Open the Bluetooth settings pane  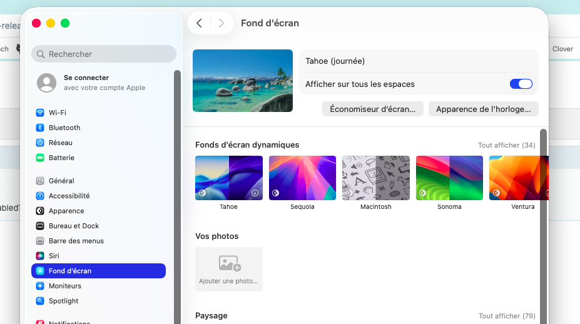98,128
